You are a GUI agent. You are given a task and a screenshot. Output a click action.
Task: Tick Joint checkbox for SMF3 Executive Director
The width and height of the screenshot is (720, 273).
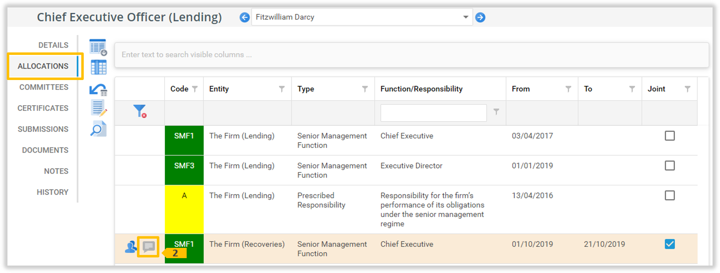point(669,166)
